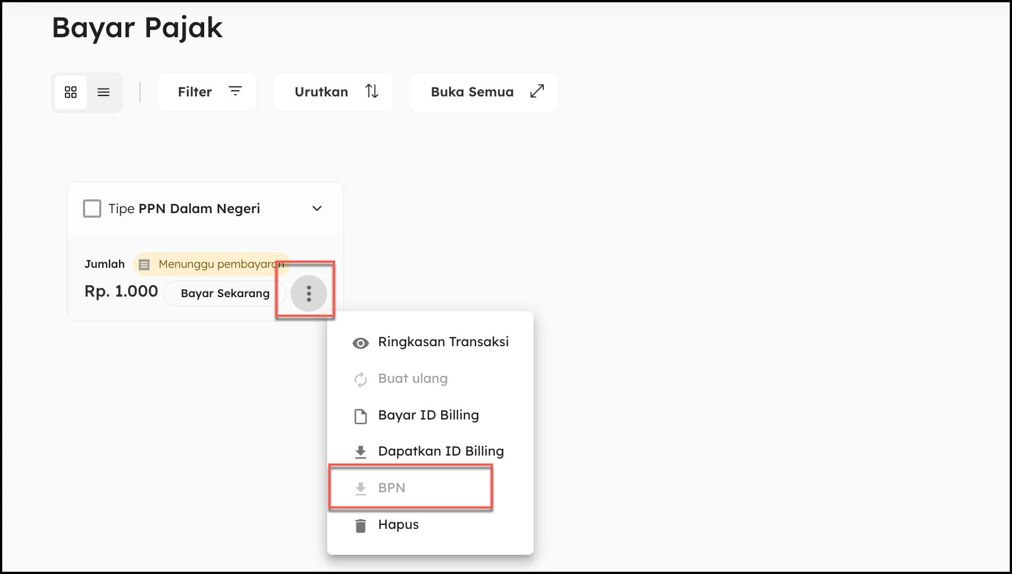The width and height of the screenshot is (1012, 574).
Task: Click the three-dot more options icon
Action: [x=309, y=293]
